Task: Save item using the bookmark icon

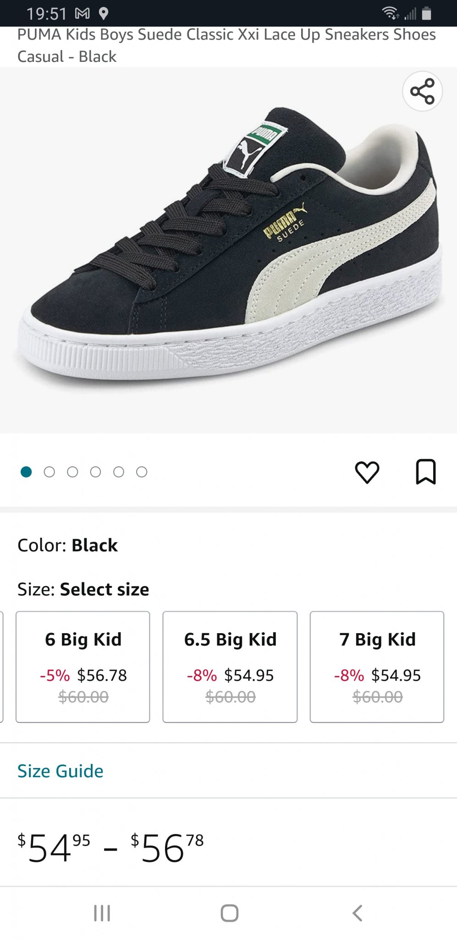Action: [426, 472]
